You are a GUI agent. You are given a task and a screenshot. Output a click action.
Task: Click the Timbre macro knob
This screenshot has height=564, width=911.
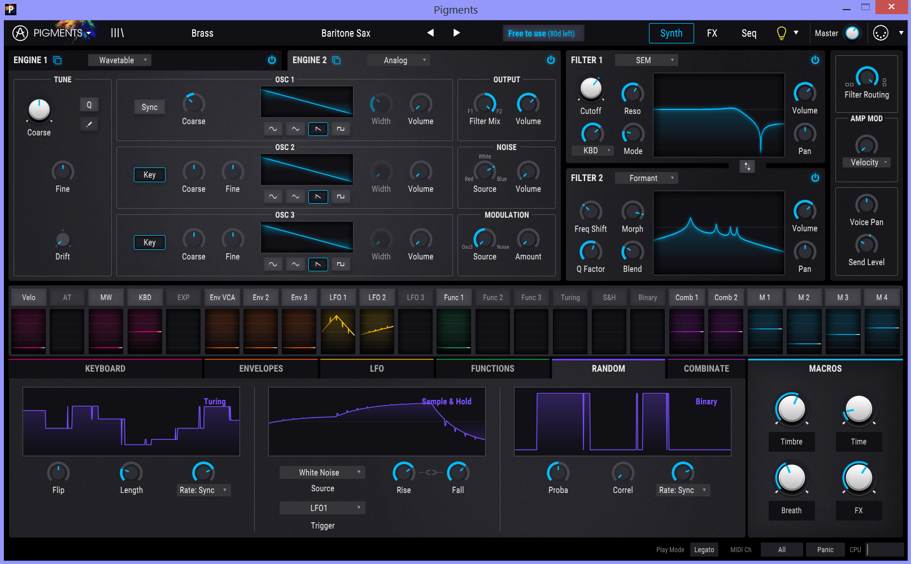coord(791,409)
